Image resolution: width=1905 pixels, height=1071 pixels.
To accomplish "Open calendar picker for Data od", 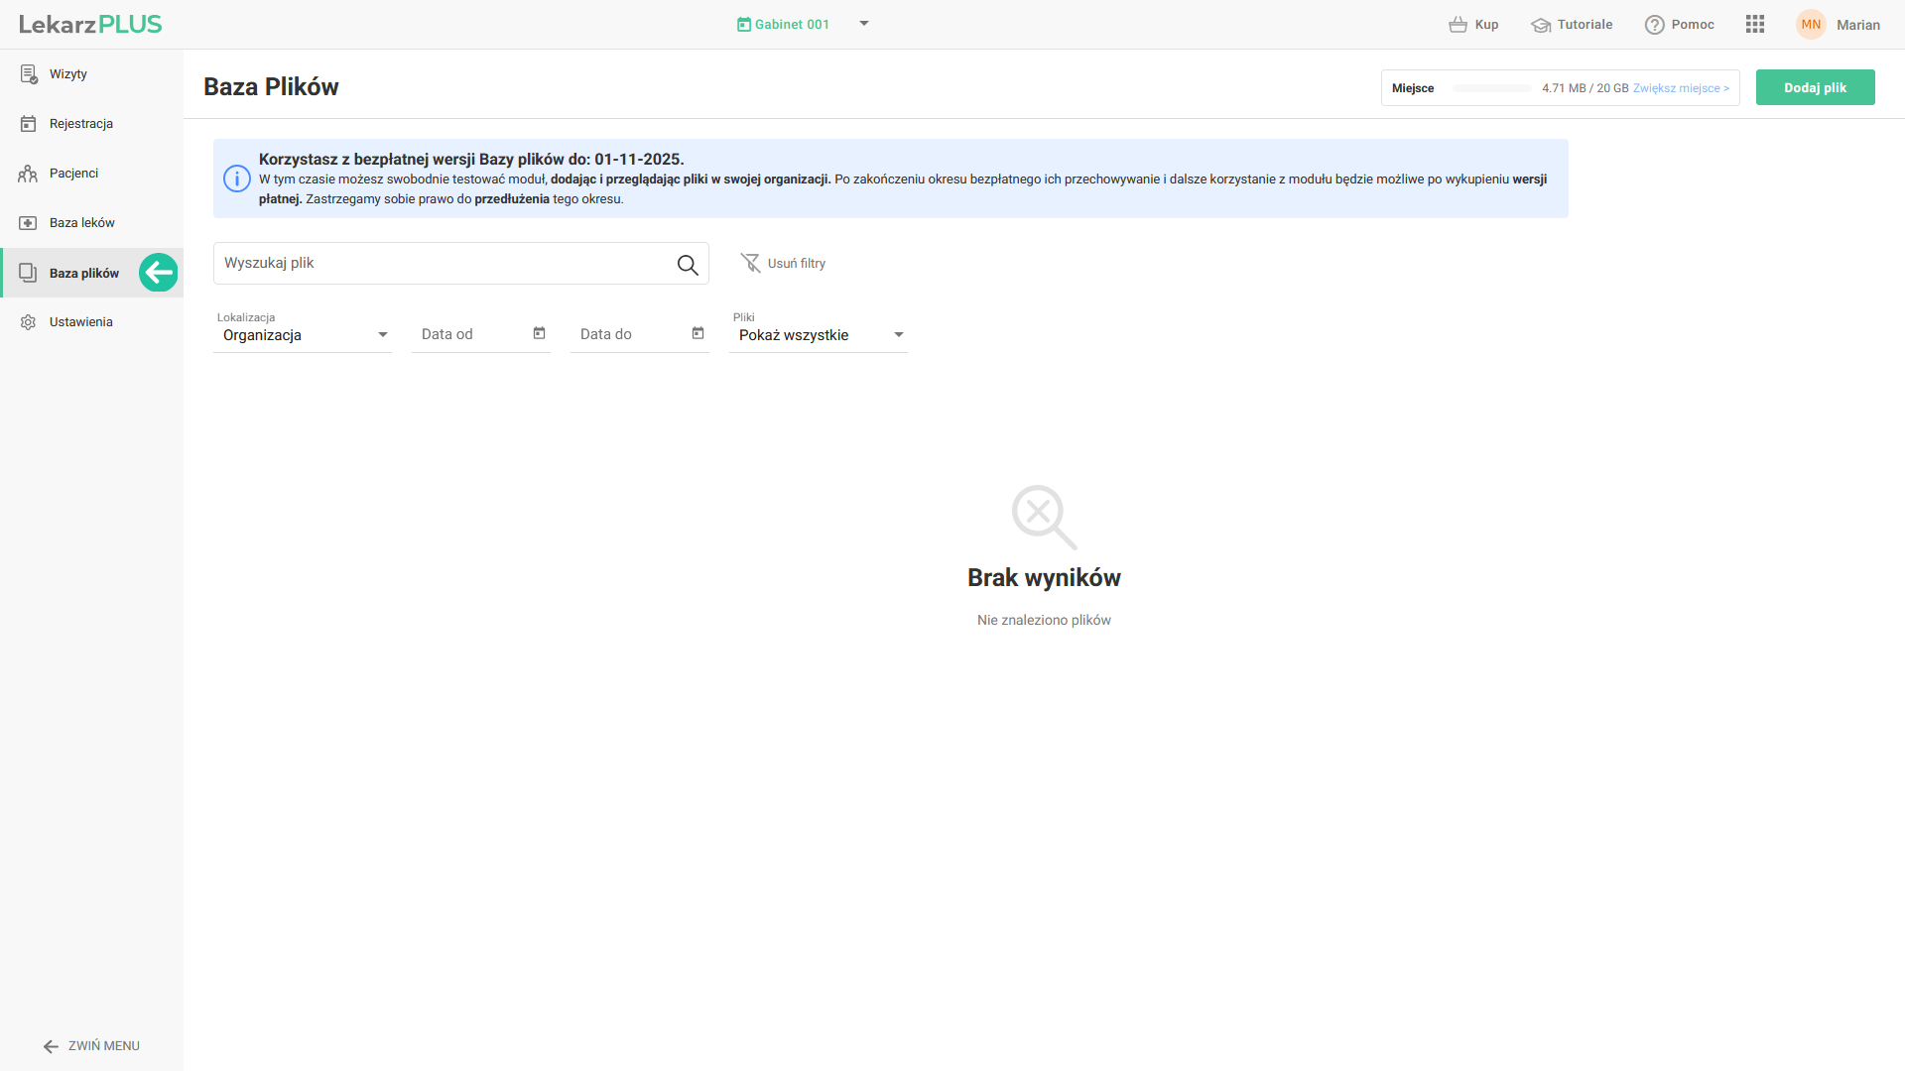I will point(539,334).
